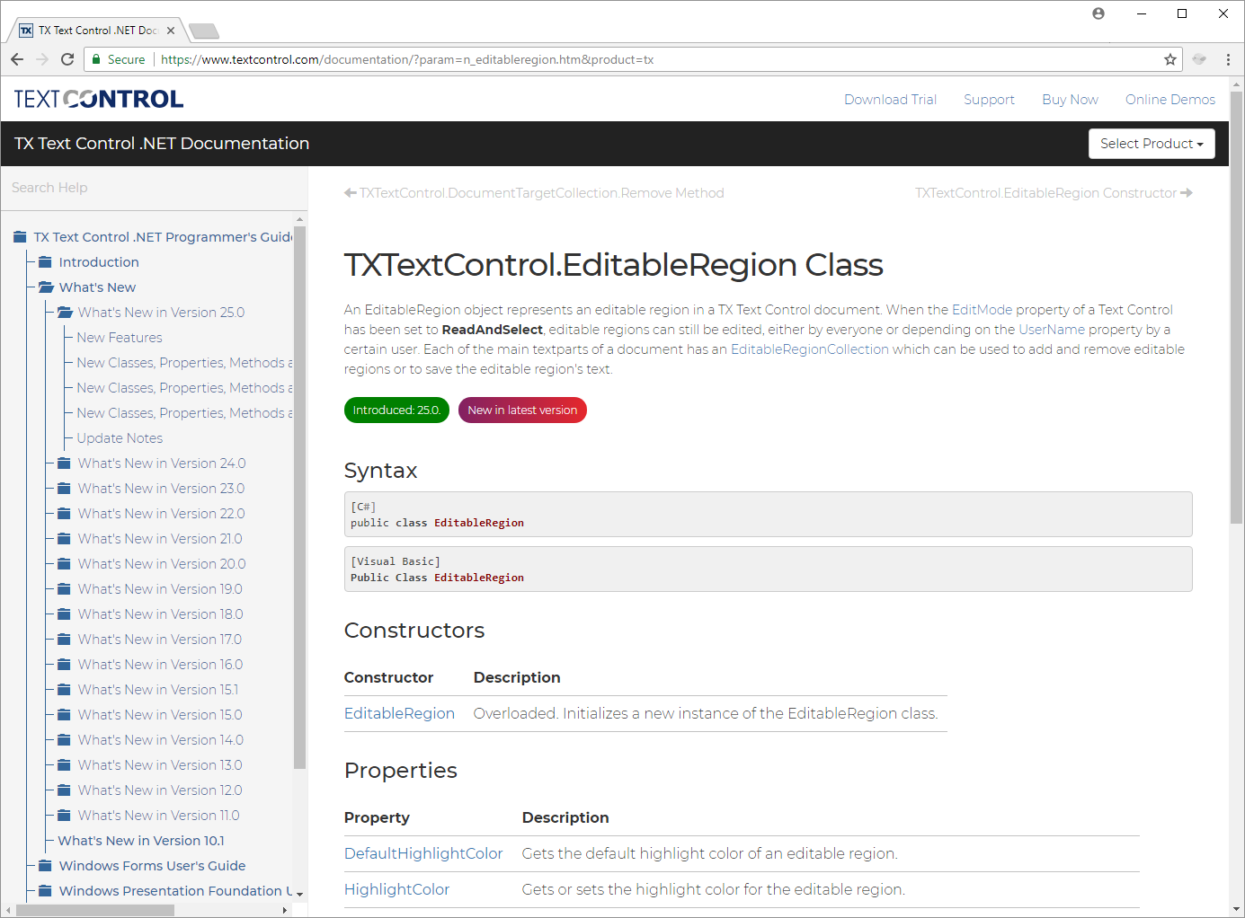This screenshot has width=1245, height=918.
Task: Expand What's New in Version 23.0 folder icon
Action: point(64,489)
